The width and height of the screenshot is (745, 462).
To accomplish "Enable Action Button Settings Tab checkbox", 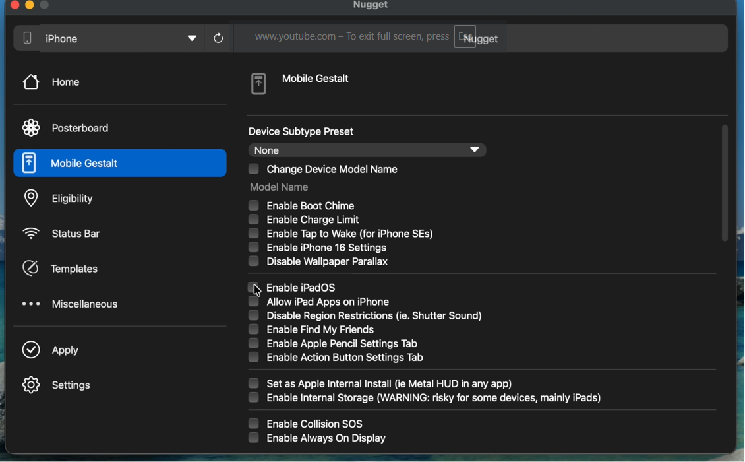I will [x=254, y=357].
